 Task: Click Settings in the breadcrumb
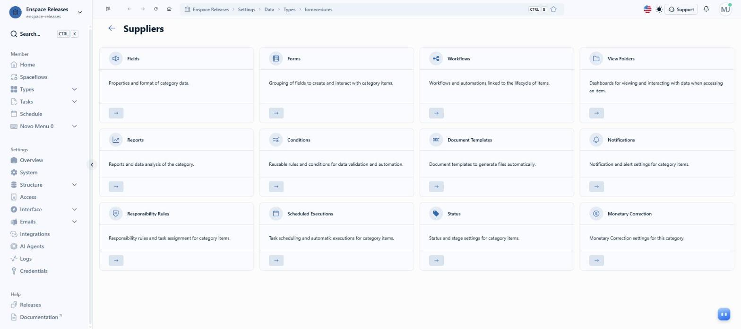point(246,9)
